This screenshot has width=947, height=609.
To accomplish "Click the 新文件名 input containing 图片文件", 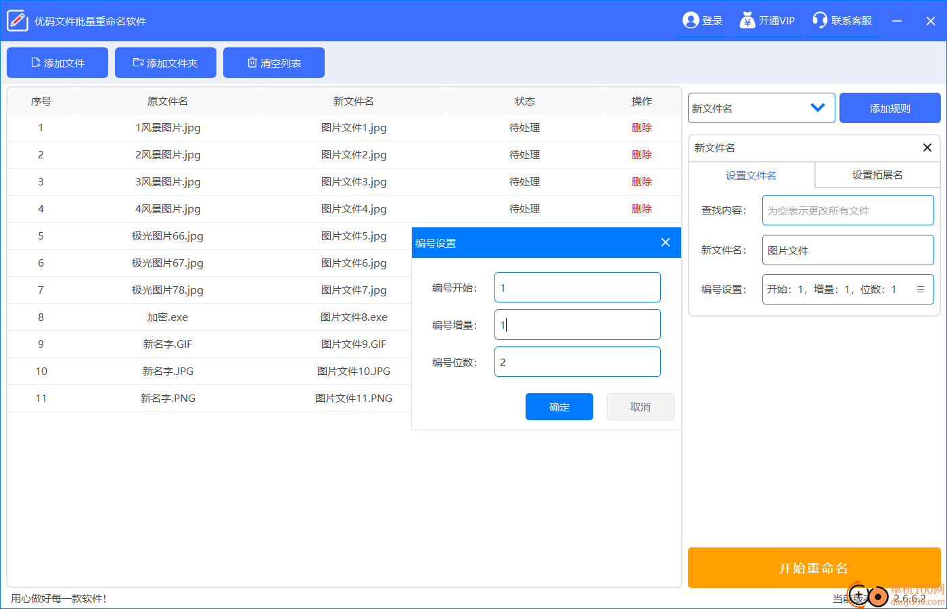I will point(848,250).
